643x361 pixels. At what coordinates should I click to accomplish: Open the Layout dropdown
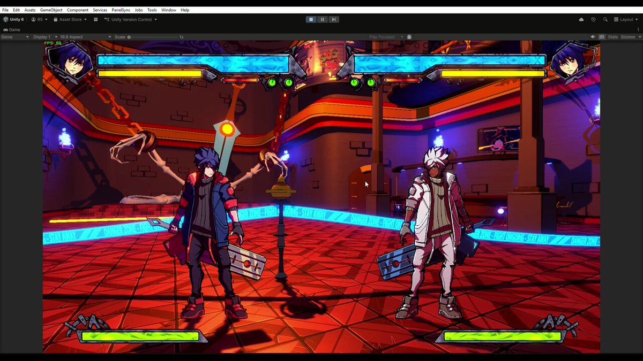626,19
